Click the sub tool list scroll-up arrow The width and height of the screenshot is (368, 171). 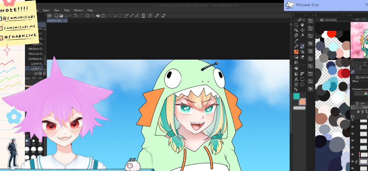(45, 29)
